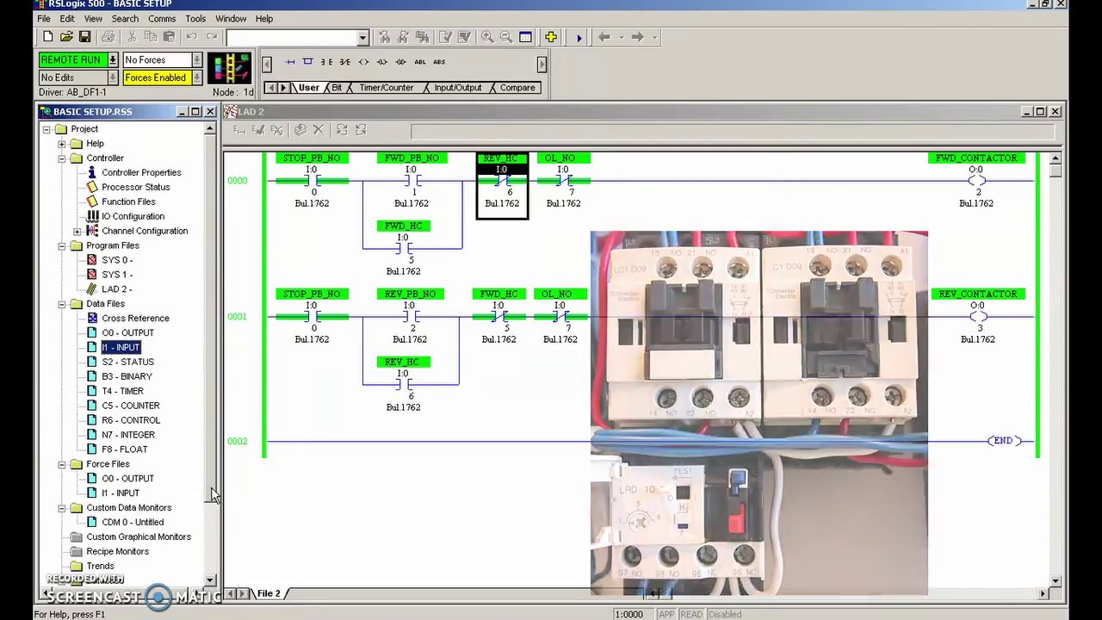Click the online ladder animation icon

click(x=229, y=68)
